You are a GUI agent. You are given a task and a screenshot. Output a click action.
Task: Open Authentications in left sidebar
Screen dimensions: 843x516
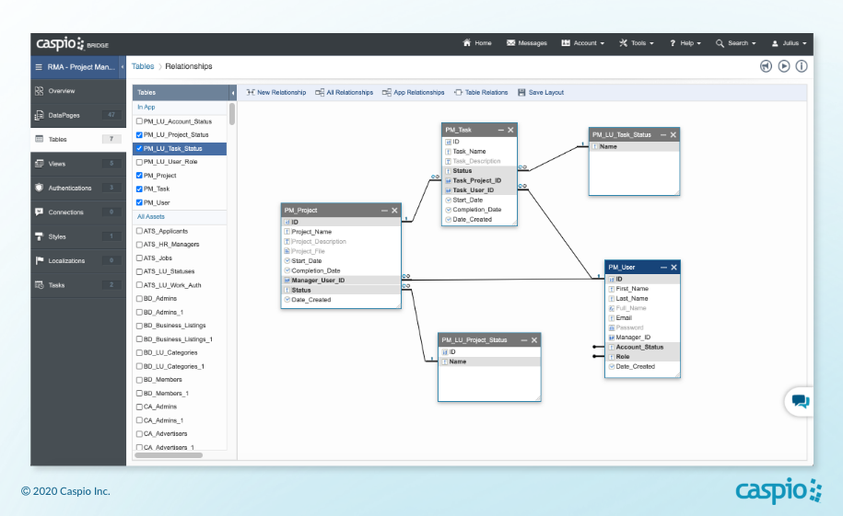click(x=69, y=188)
